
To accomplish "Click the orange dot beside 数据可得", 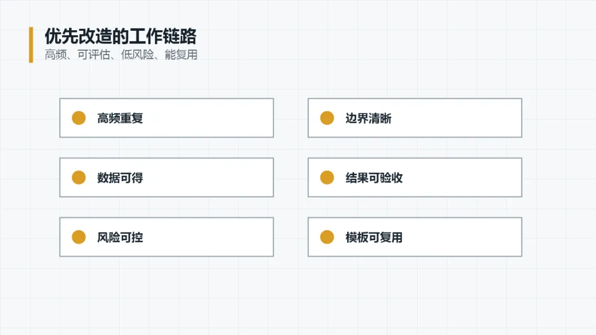I will (x=79, y=177).
